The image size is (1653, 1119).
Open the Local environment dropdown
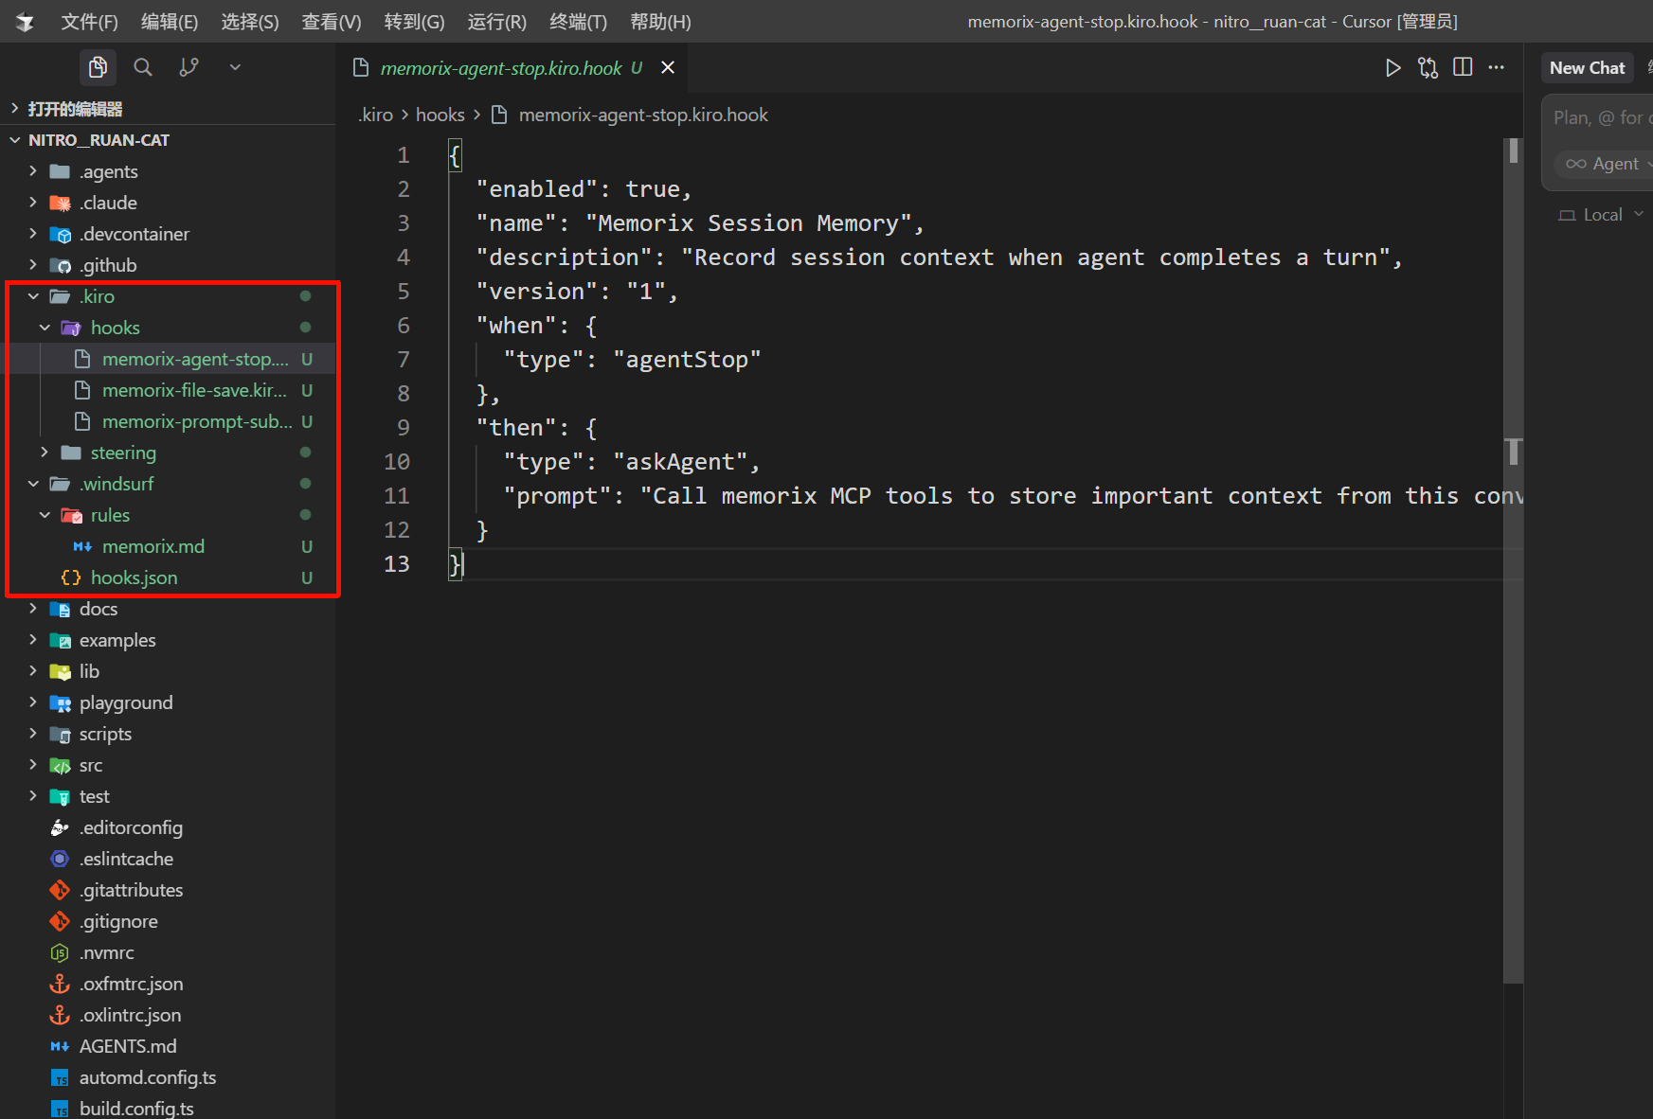click(x=1601, y=215)
